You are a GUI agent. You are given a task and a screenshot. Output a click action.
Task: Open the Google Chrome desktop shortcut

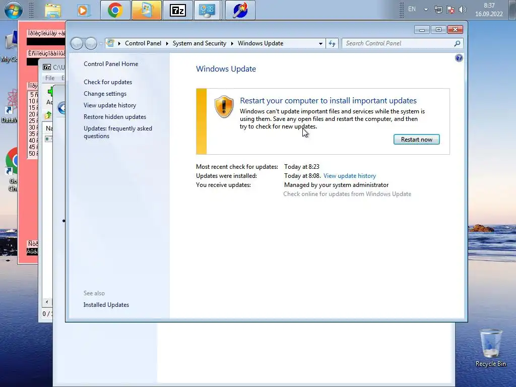[12, 169]
